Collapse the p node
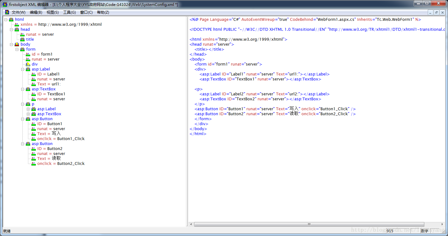448x236 pixels. [x=23, y=104]
